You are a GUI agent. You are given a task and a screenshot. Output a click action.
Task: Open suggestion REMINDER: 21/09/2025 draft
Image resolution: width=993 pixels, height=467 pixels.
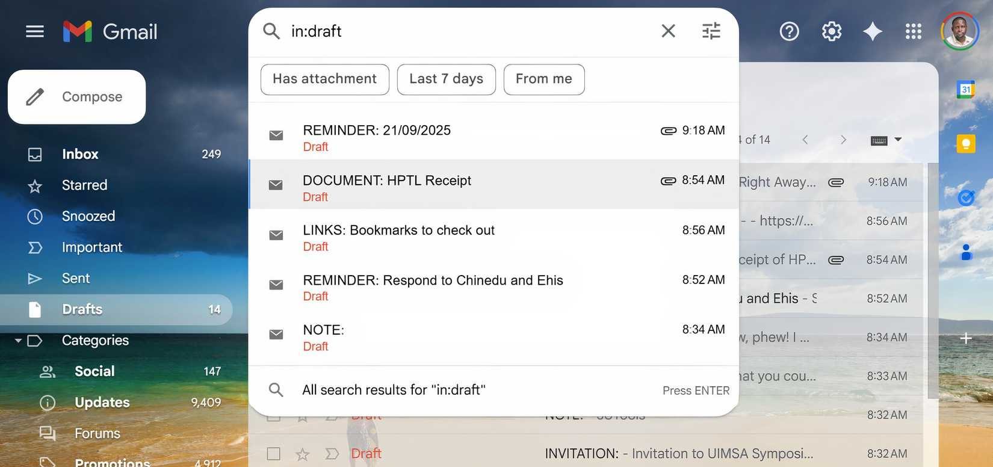493,135
